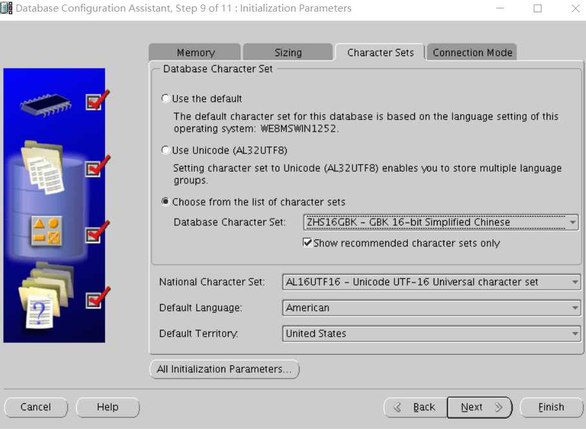
Task: Click the file documents folder icon
Action: tap(43, 168)
